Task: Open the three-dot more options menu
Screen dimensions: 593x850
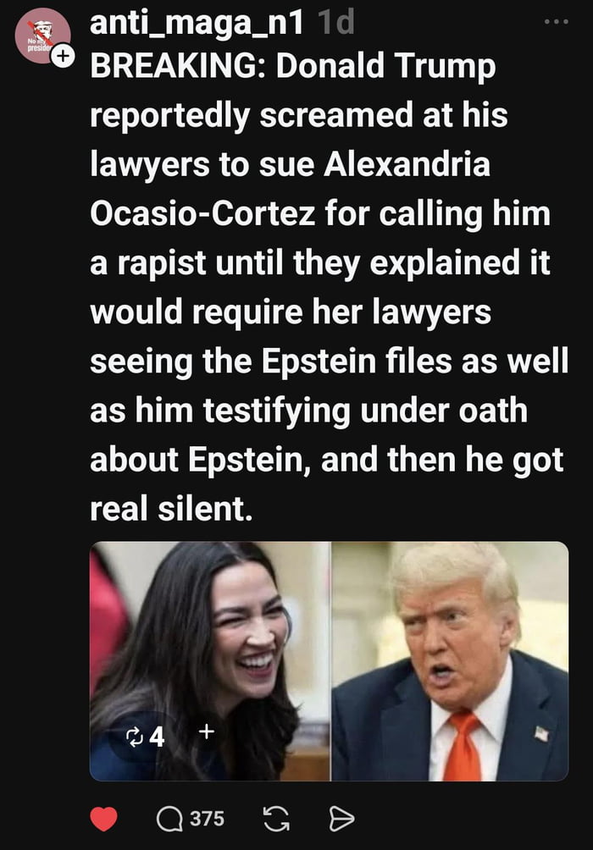Action: (556, 22)
